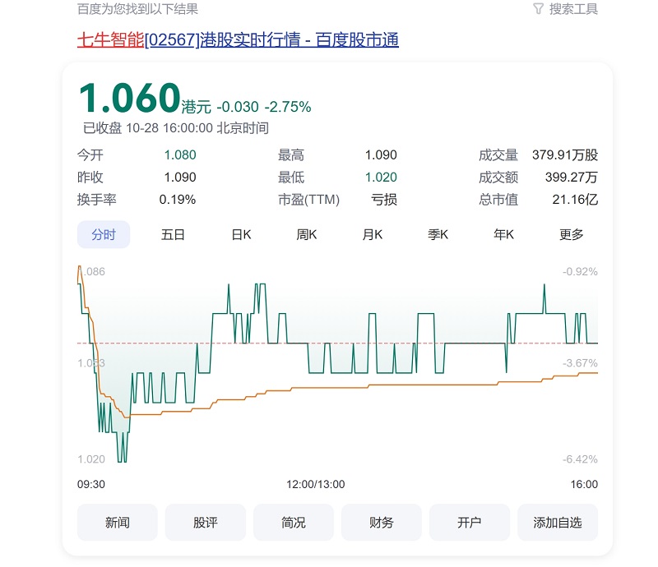The image size is (658, 567).
Task: Click the 昨收 previous close value 1.090
Action: coord(180,177)
